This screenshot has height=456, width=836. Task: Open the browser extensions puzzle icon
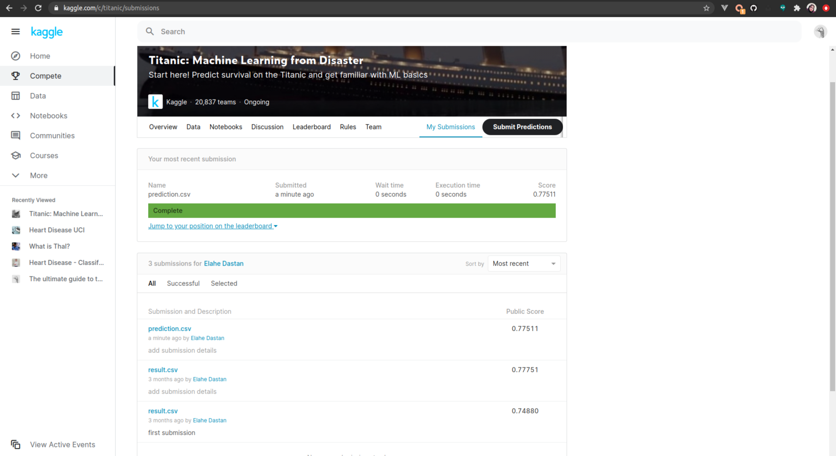click(x=797, y=8)
